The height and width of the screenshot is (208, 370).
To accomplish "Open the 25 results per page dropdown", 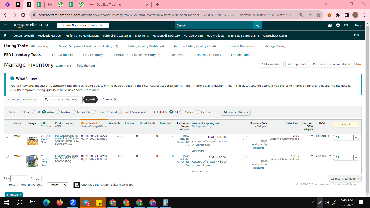I will (x=345, y=178).
